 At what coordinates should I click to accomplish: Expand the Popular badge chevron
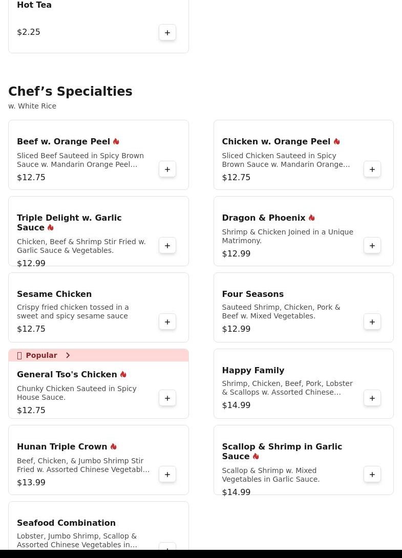(x=68, y=355)
